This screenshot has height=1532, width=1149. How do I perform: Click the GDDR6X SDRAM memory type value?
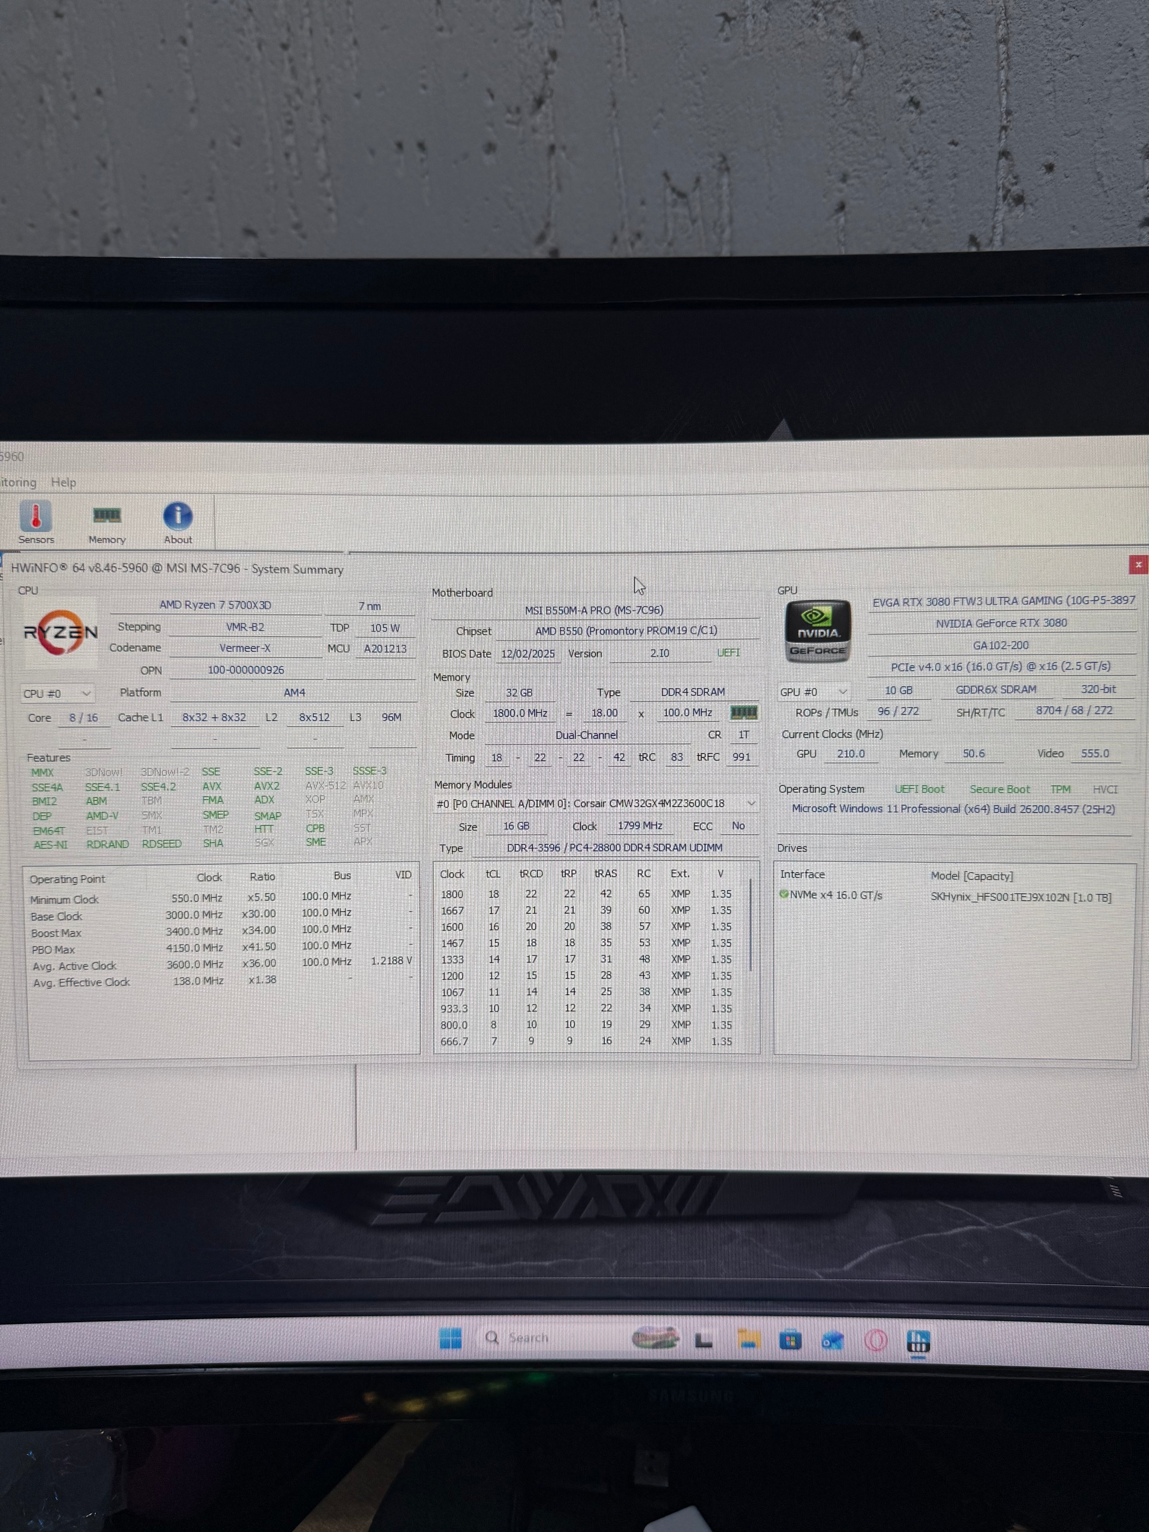[x=996, y=689]
